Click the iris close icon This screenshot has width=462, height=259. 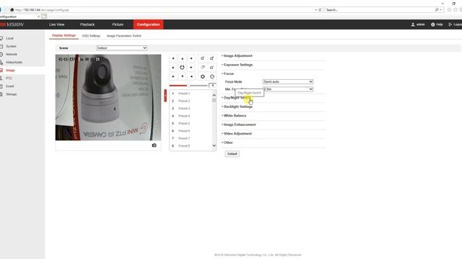click(x=203, y=77)
